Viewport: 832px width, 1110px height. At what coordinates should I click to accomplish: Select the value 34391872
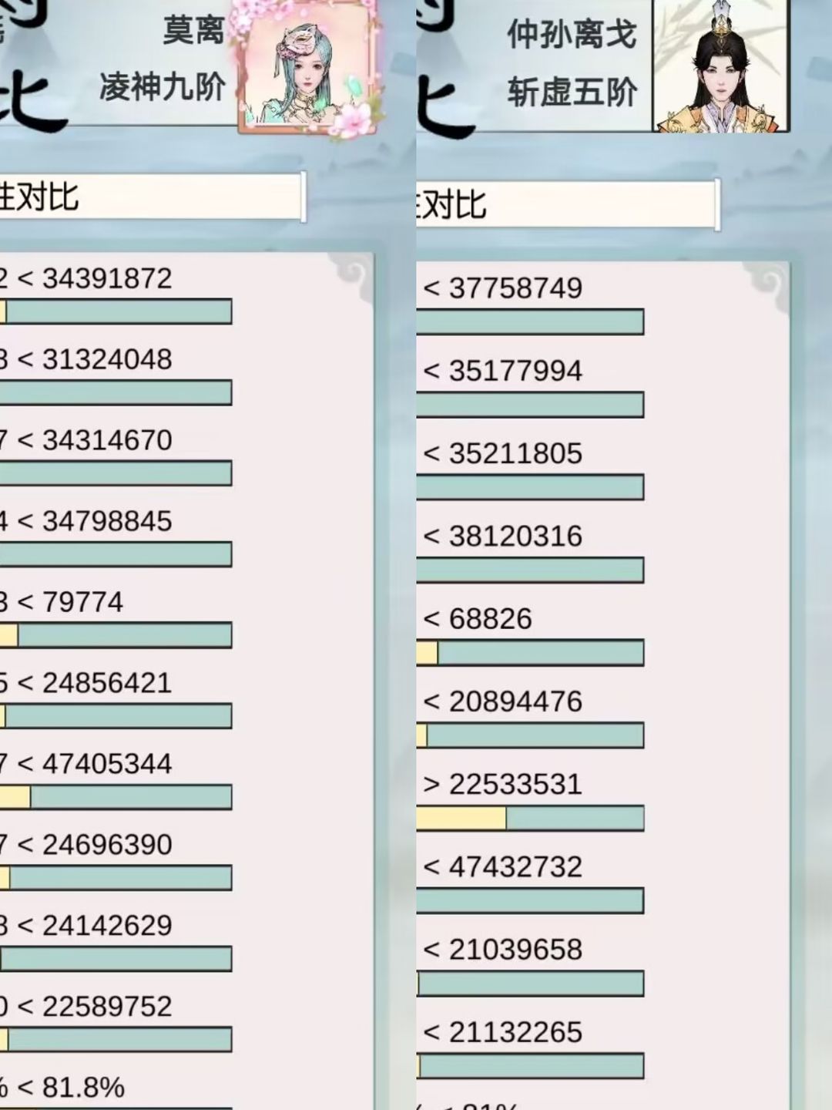pos(107,278)
